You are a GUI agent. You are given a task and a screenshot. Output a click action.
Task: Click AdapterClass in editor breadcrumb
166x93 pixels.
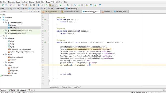pos(66,87)
